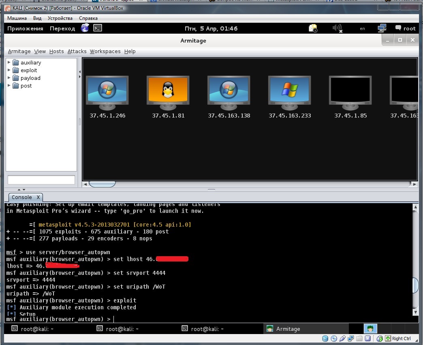Click the exploit tree item label
This screenshot has width=423, height=345.
coord(29,70)
